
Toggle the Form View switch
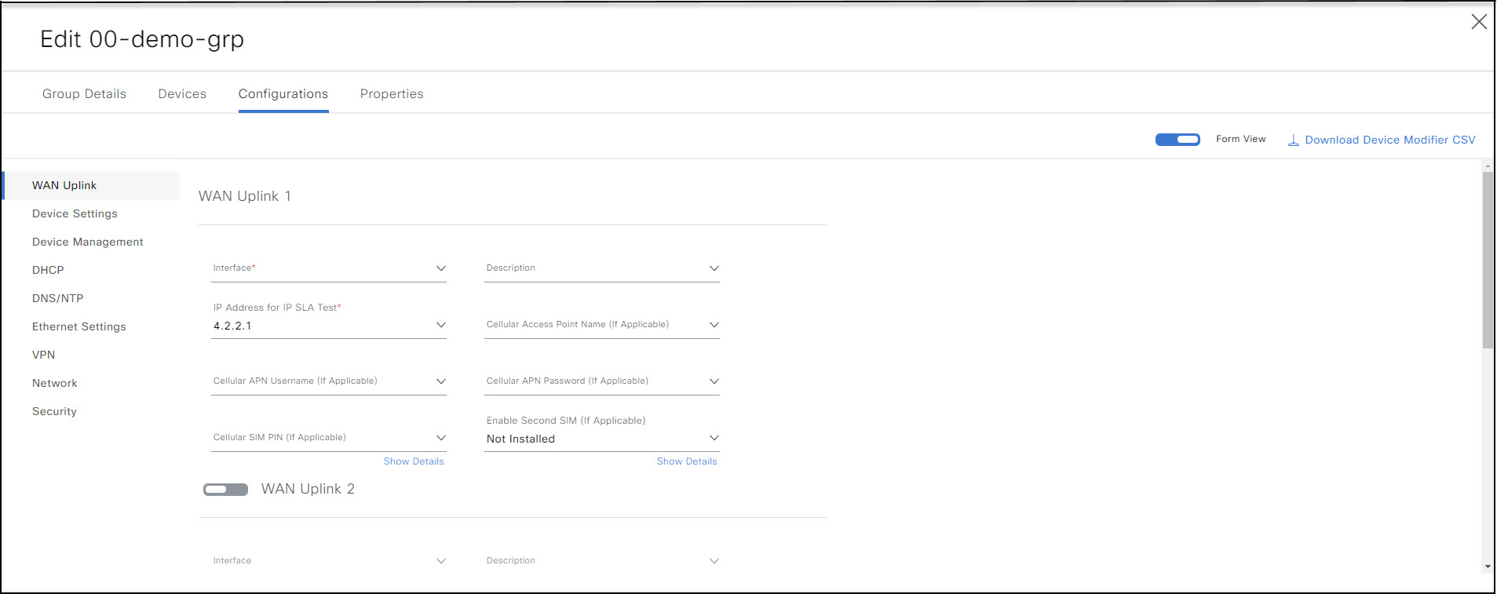[x=1178, y=140]
